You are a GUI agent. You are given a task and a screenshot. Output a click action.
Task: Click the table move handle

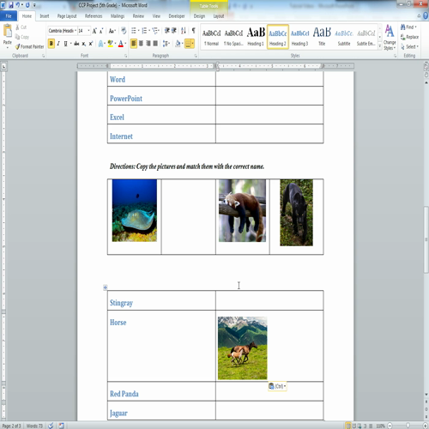[x=105, y=287]
